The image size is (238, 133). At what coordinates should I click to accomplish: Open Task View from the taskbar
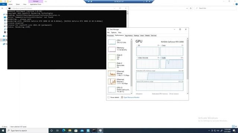(58, 130)
